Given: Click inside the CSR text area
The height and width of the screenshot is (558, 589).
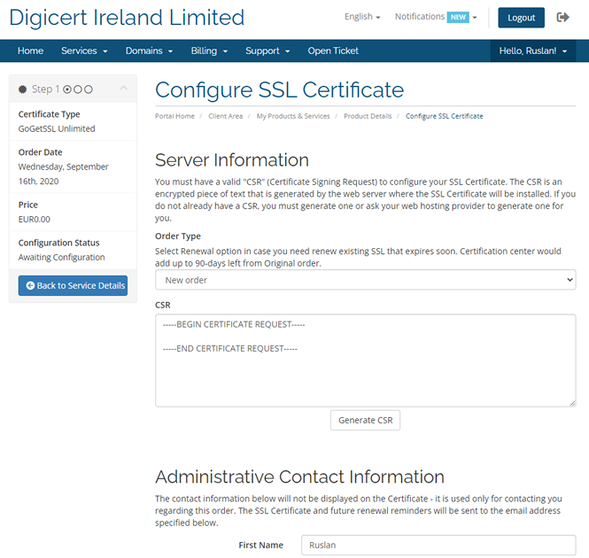Looking at the screenshot, I should click(x=365, y=360).
